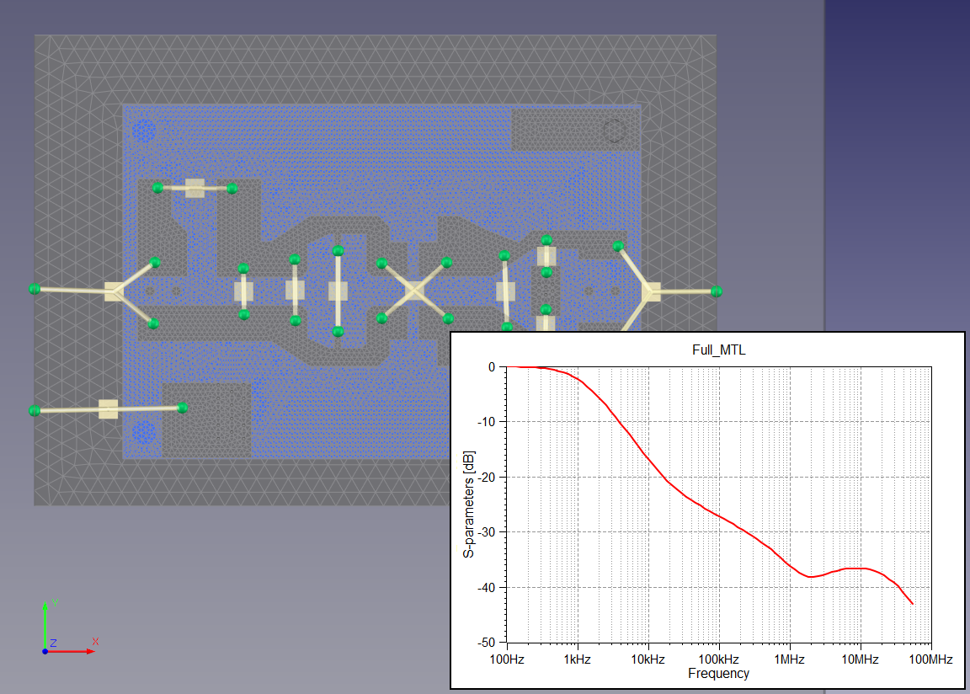Select the X-shaped component at board center
Image resolution: width=970 pixels, height=694 pixels.
(x=414, y=291)
